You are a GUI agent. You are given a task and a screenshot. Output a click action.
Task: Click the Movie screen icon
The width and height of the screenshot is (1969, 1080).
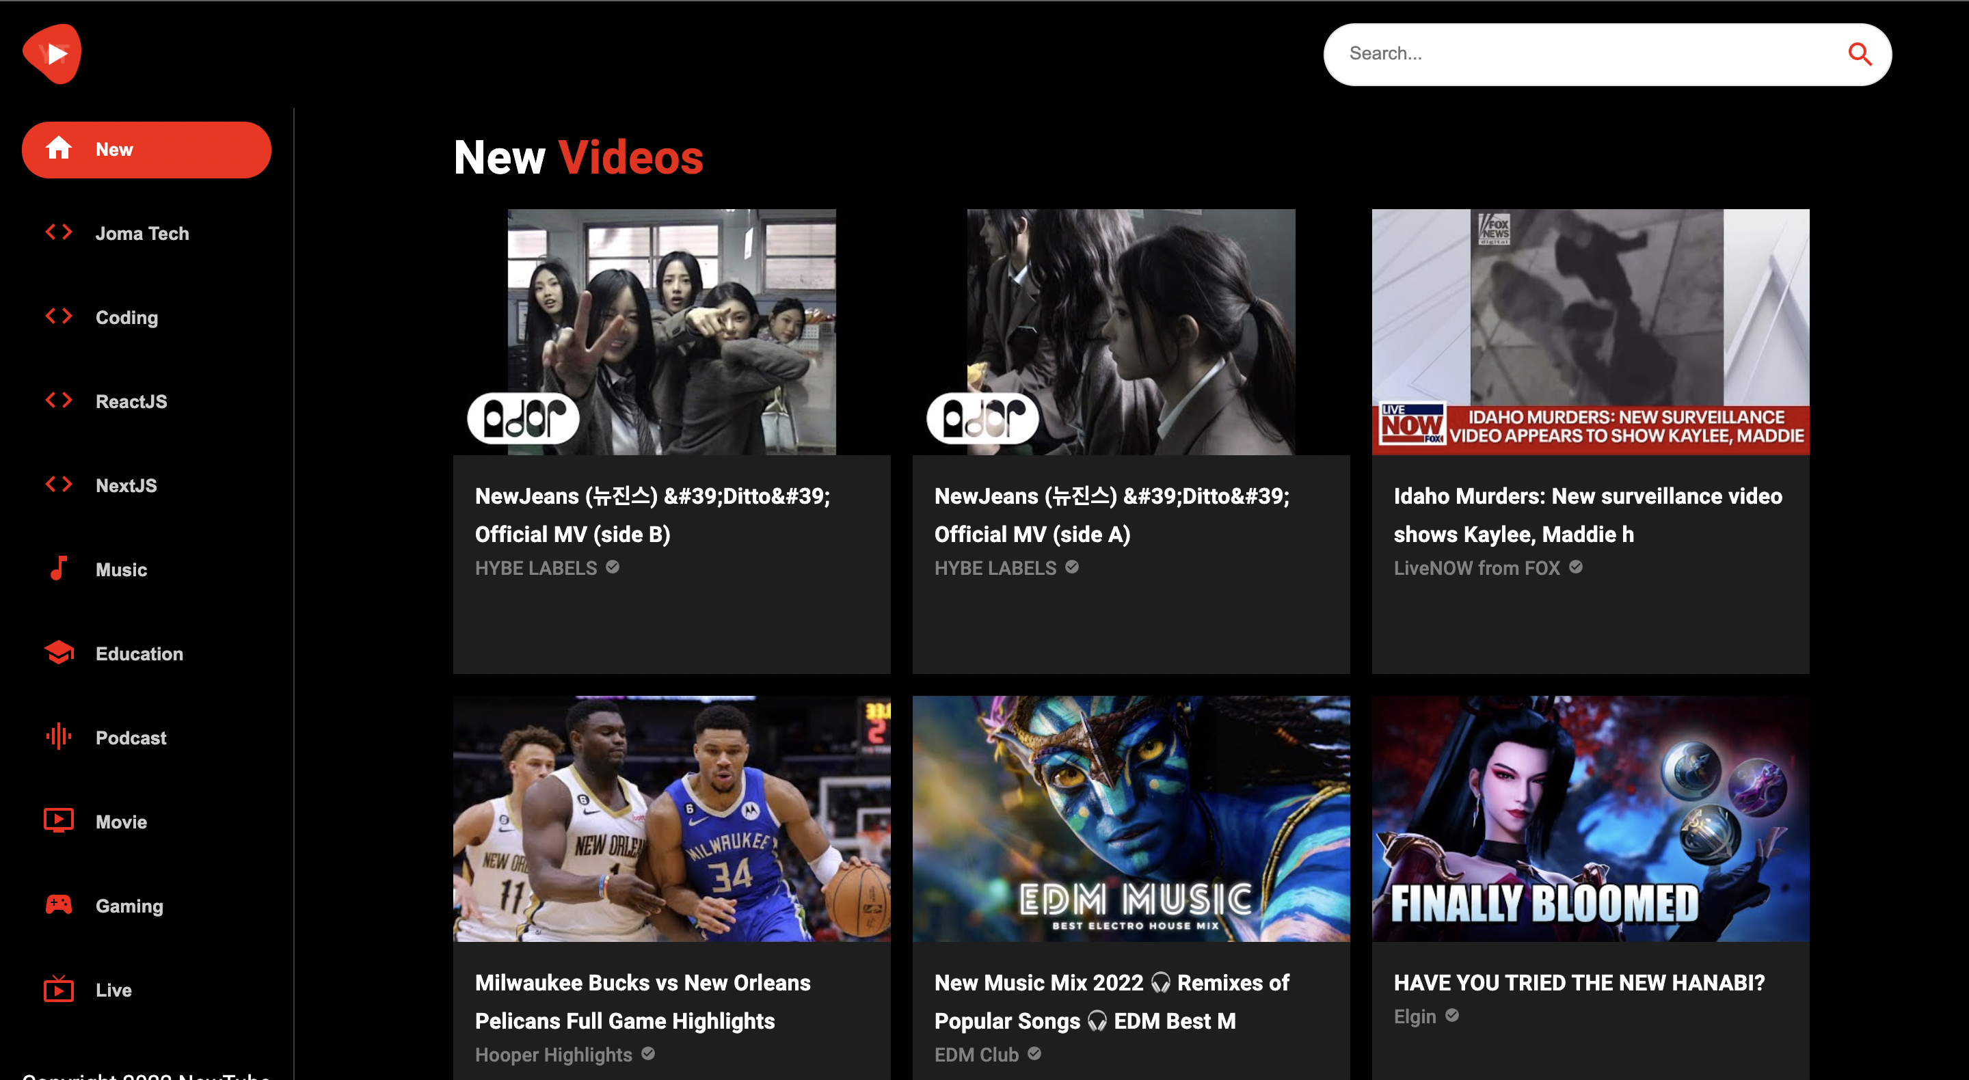(x=58, y=821)
